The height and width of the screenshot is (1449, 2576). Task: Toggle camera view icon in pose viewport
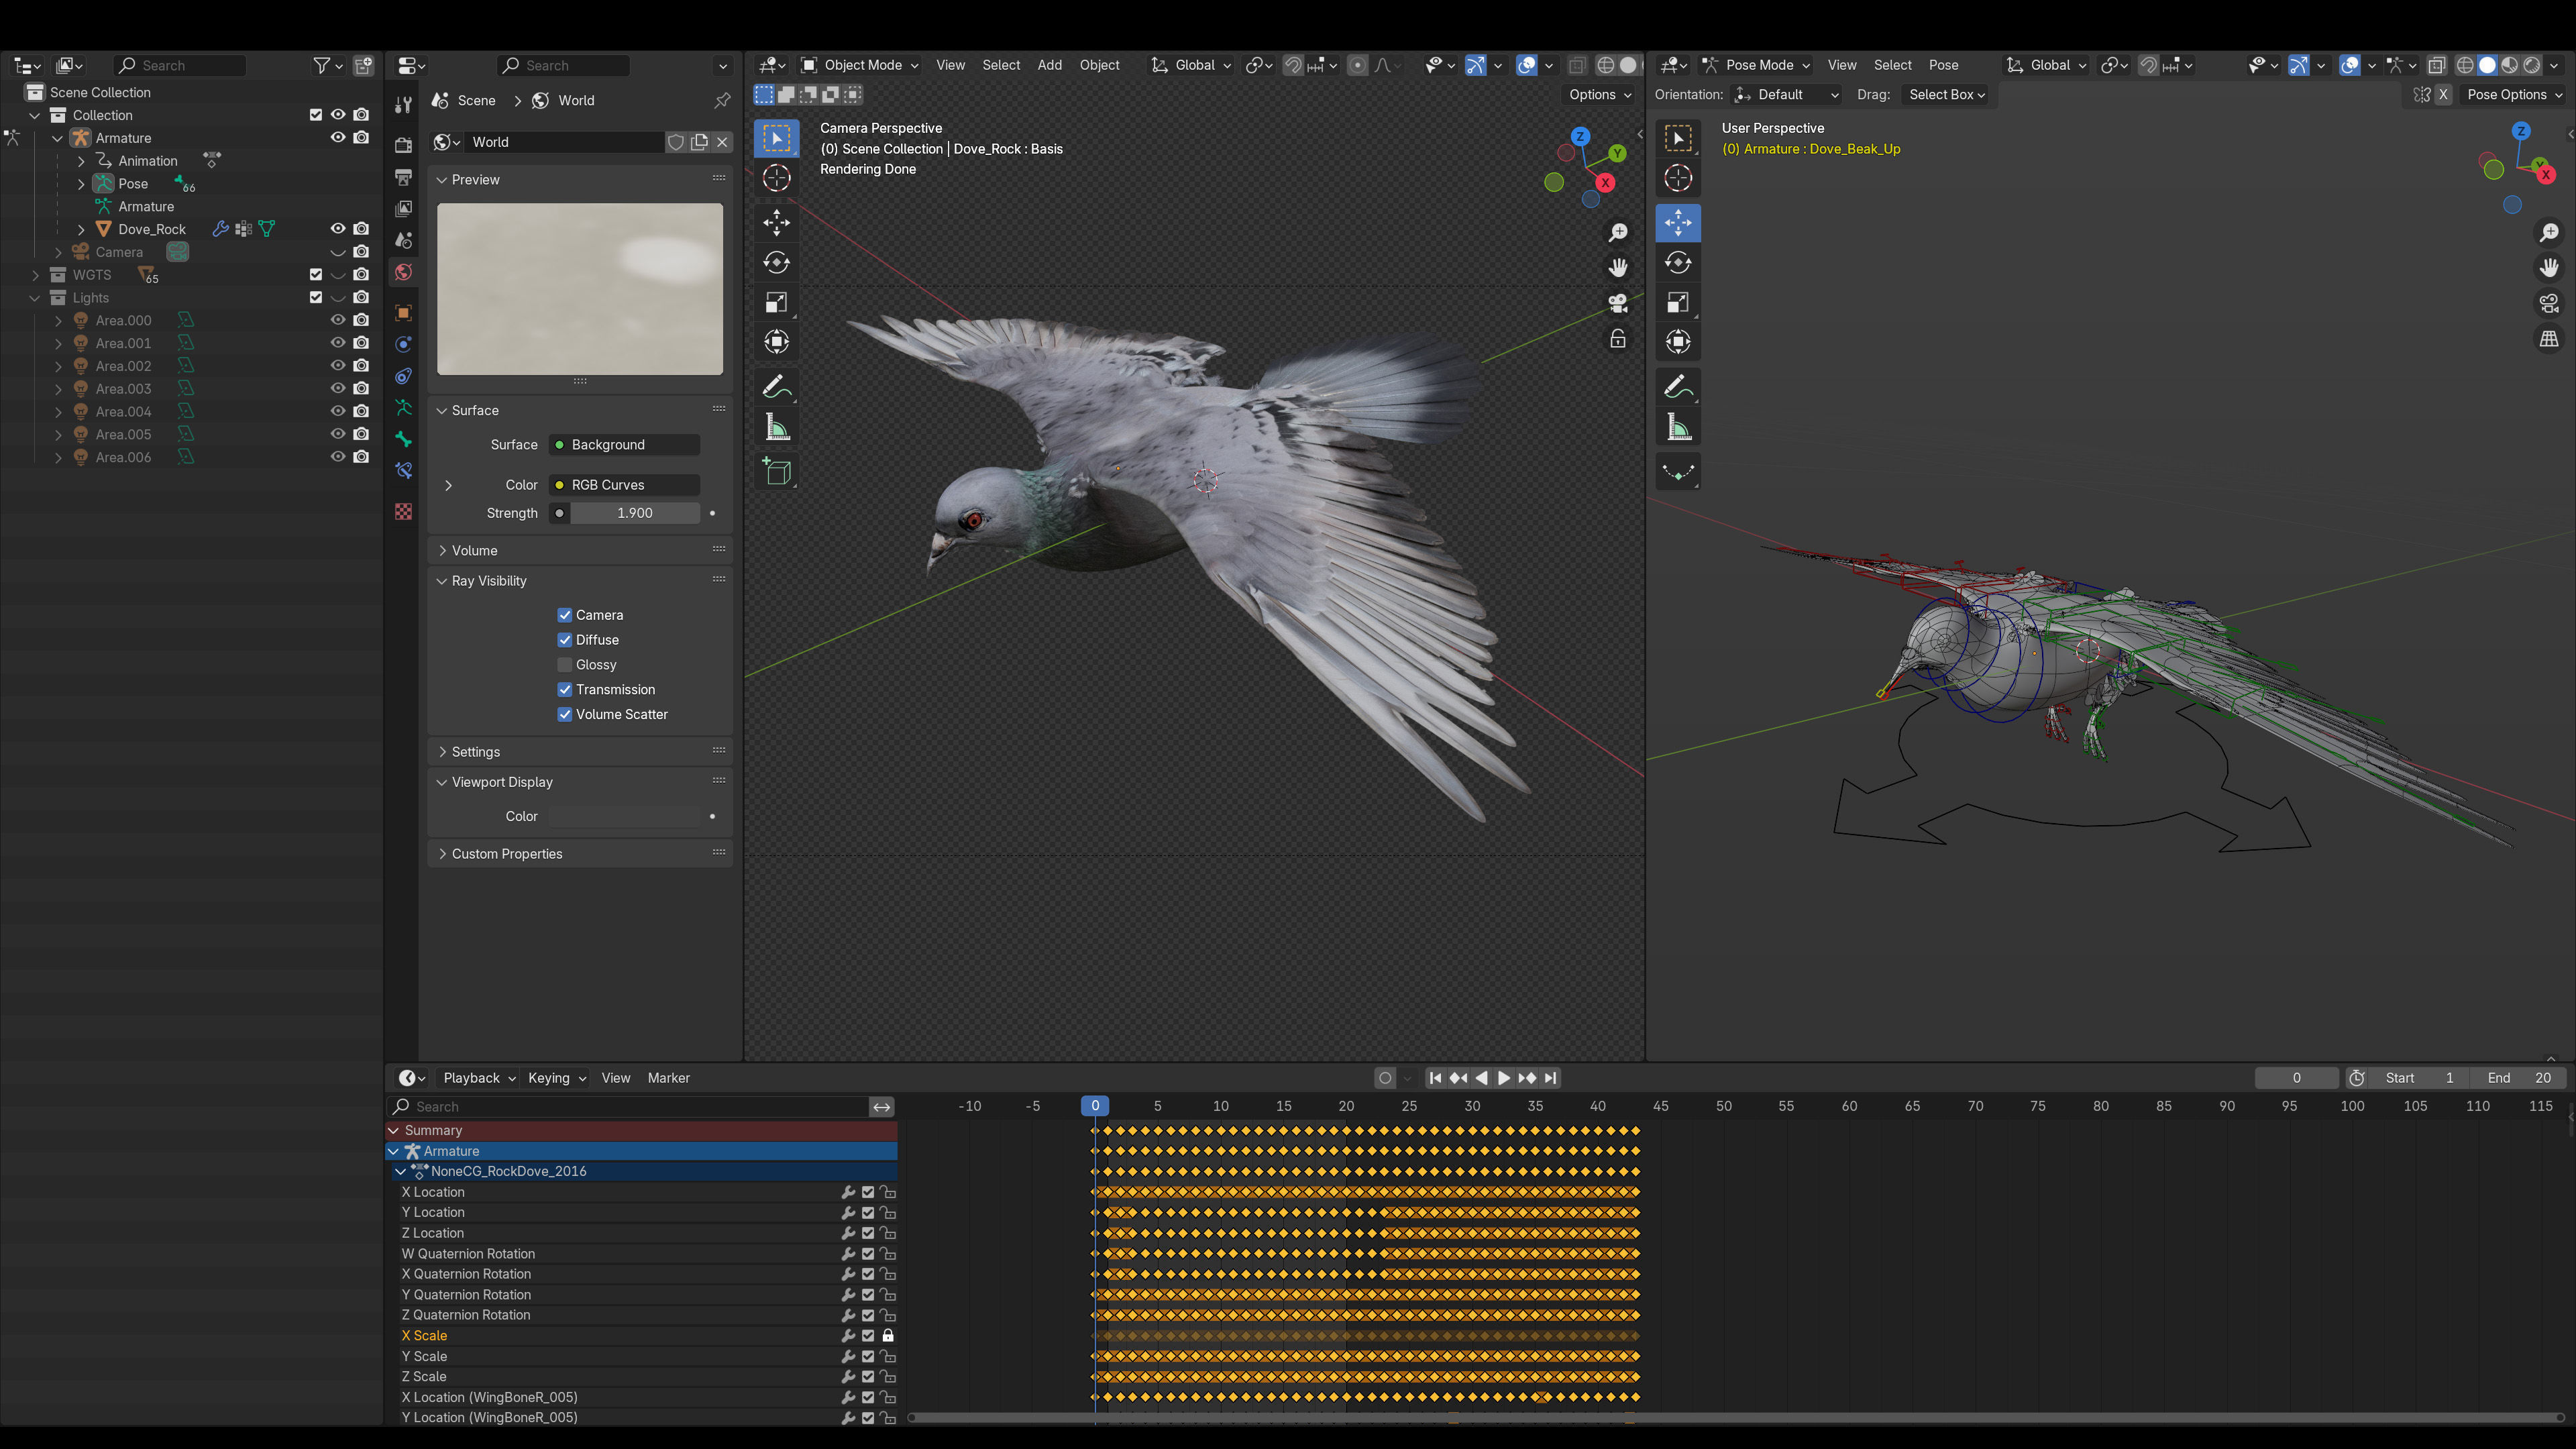(x=2549, y=303)
